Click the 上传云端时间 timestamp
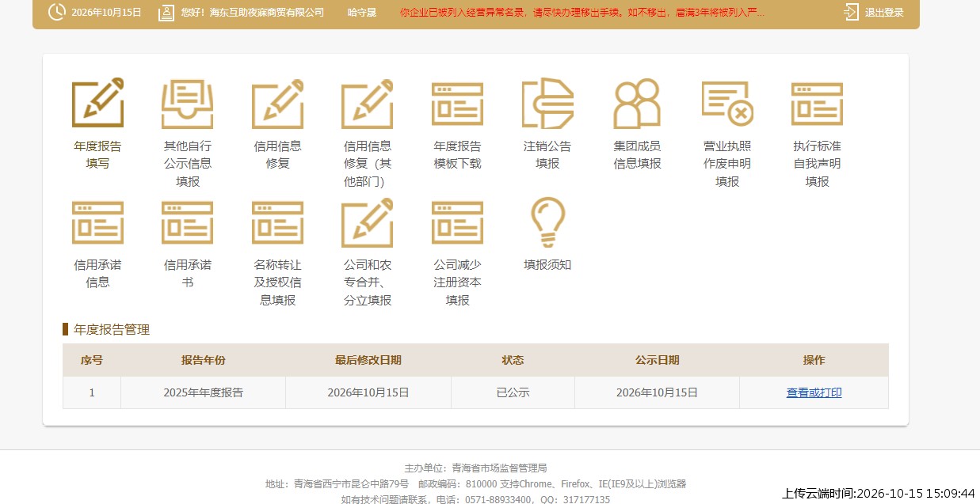 878,493
